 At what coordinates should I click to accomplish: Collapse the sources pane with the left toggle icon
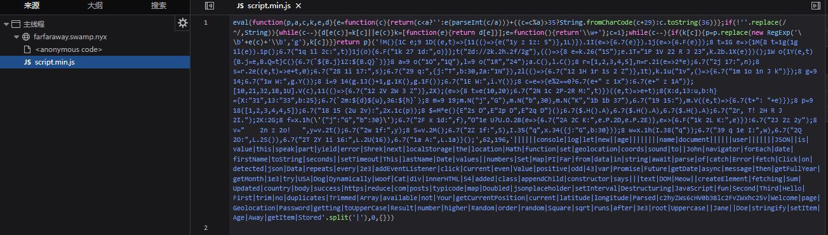click(x=210, y=6)
